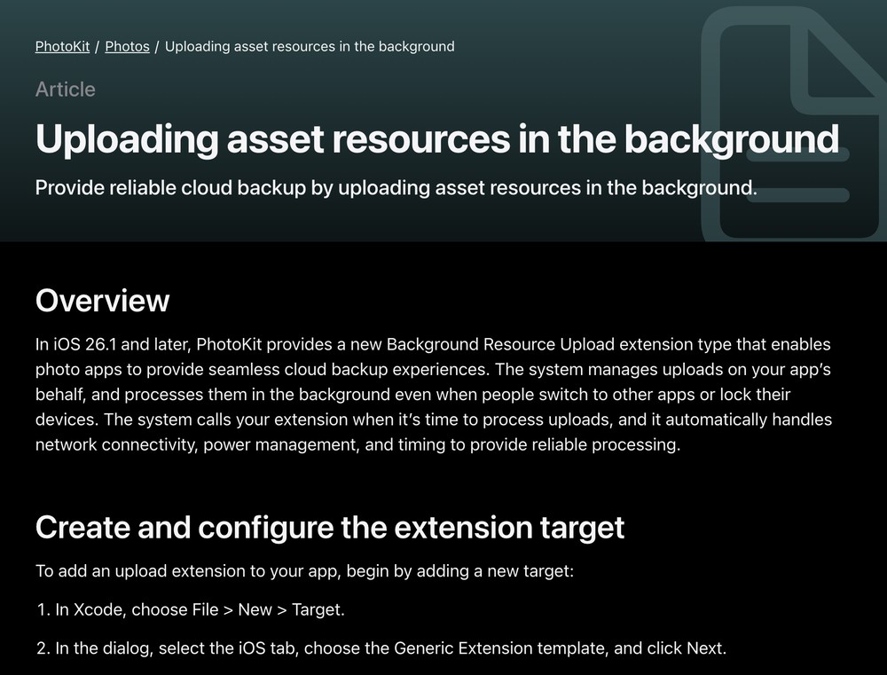The width and height of the screenshot is (887, 675).
Task: Click the list number 1 marker
Action: [43, 610]
